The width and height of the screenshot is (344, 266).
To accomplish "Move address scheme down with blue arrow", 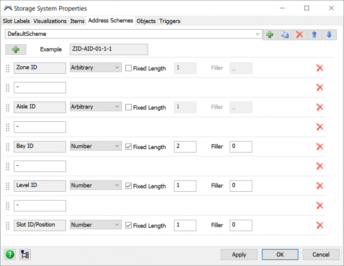I will [329, 34].
